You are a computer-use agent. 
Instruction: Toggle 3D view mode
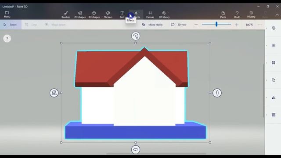(x=179, y=25)
